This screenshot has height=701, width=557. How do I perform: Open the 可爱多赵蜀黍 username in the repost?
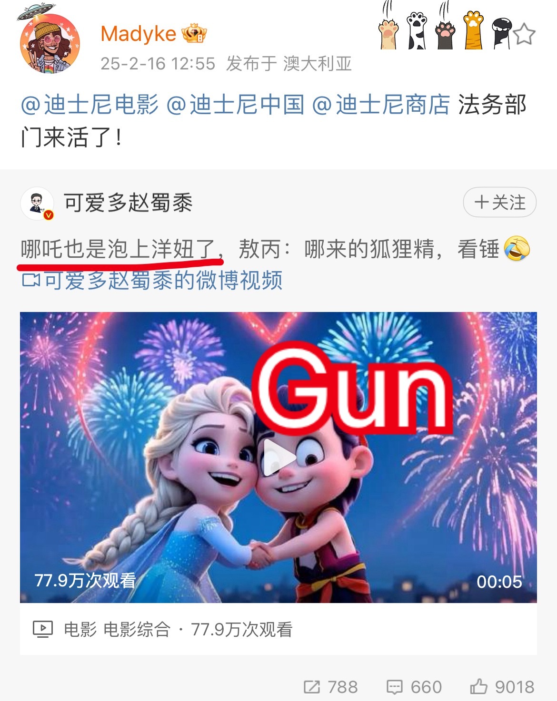[x=129, y=203]
